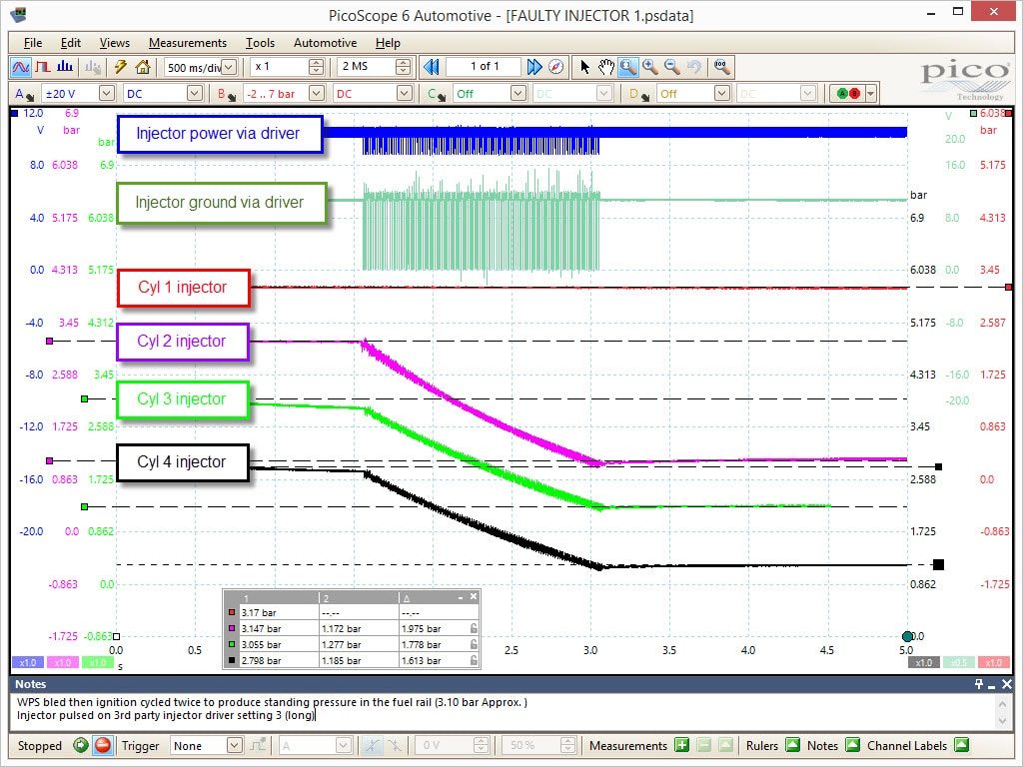Image resolution: width=1023 pixels, height=767 pixels.
Task: Click the Zoom Out magnifier tool
Action: (x=672, y=67)
